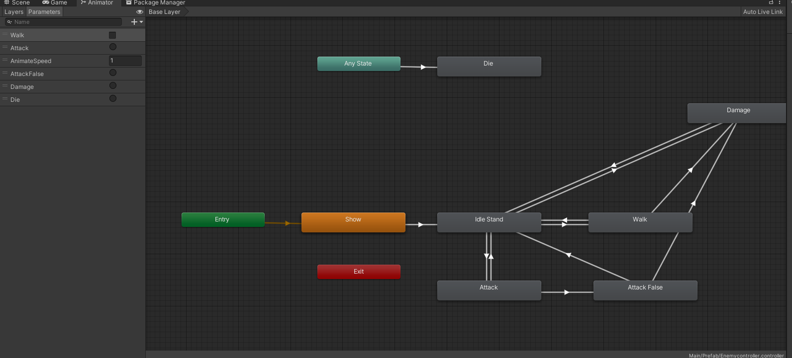Image resolution: width=792 pixels, height=358 pixels.
Task: Click the AnimateSpeed value field
Action: pos(125,61)
